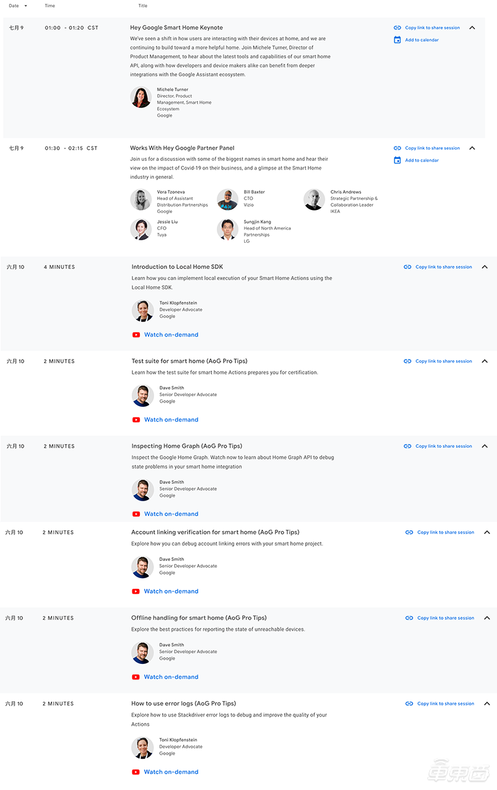The width and height of the screenshot is (497, 790).
Task: Click YouTube icon under Offline handling for smart home
Action: click(136, 677)
